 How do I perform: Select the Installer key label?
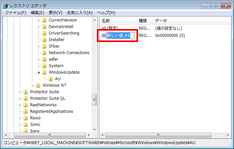pyautogui.click(x=57, y=40)
